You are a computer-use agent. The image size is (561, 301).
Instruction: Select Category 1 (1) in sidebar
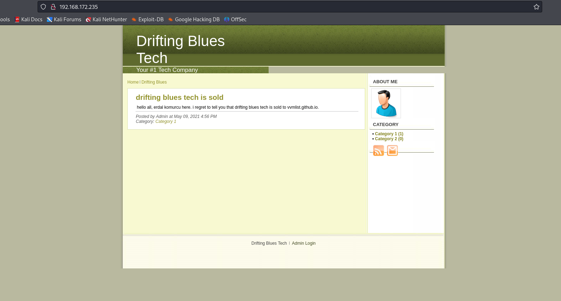(x=389, y=134)
